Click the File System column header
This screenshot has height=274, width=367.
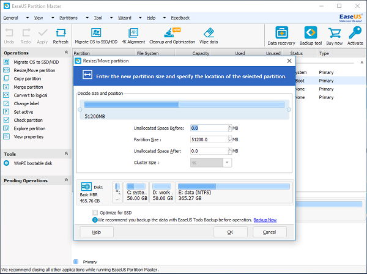tap(147, 53)
